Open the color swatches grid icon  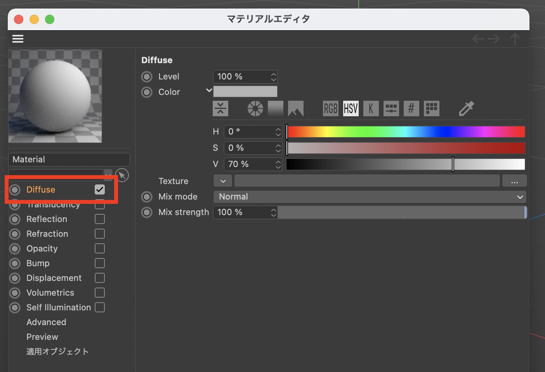[431, 109]
